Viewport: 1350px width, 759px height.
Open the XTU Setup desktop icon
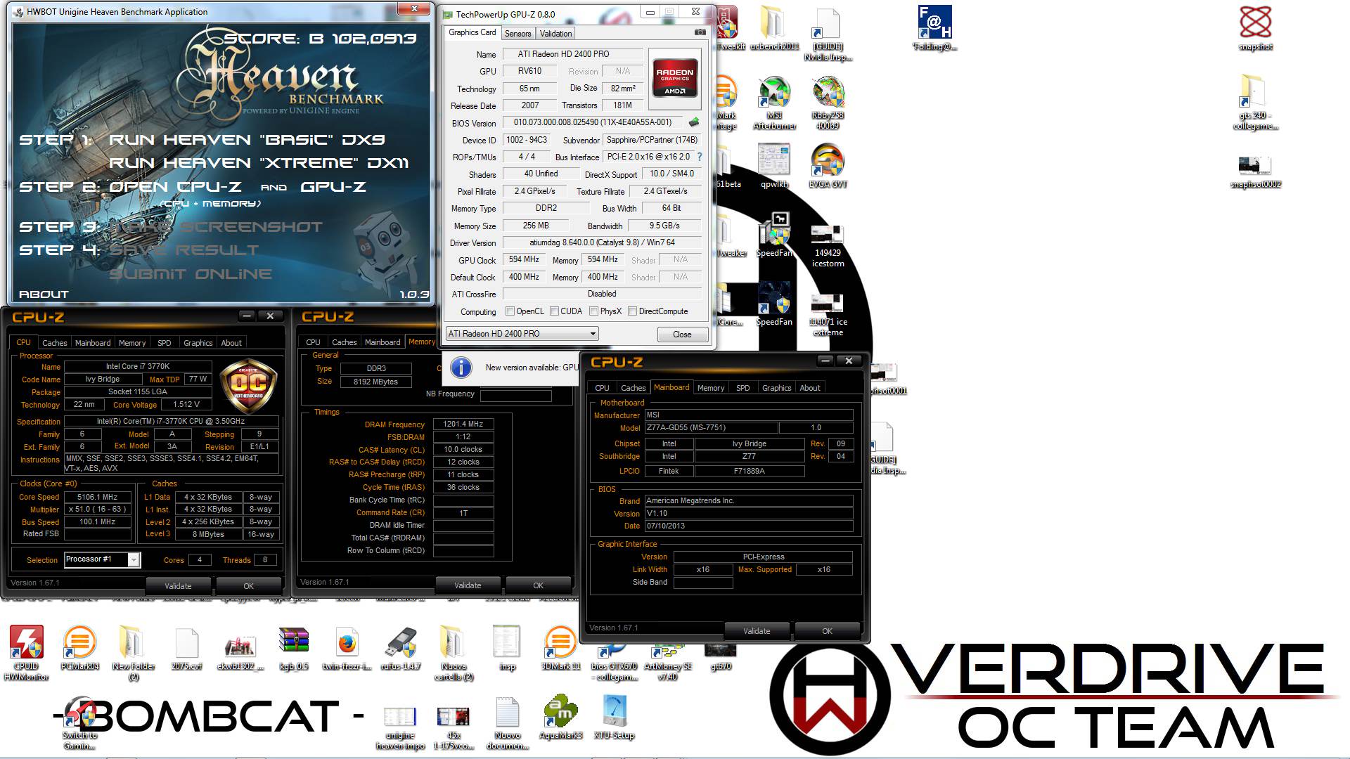coord(614,717)
